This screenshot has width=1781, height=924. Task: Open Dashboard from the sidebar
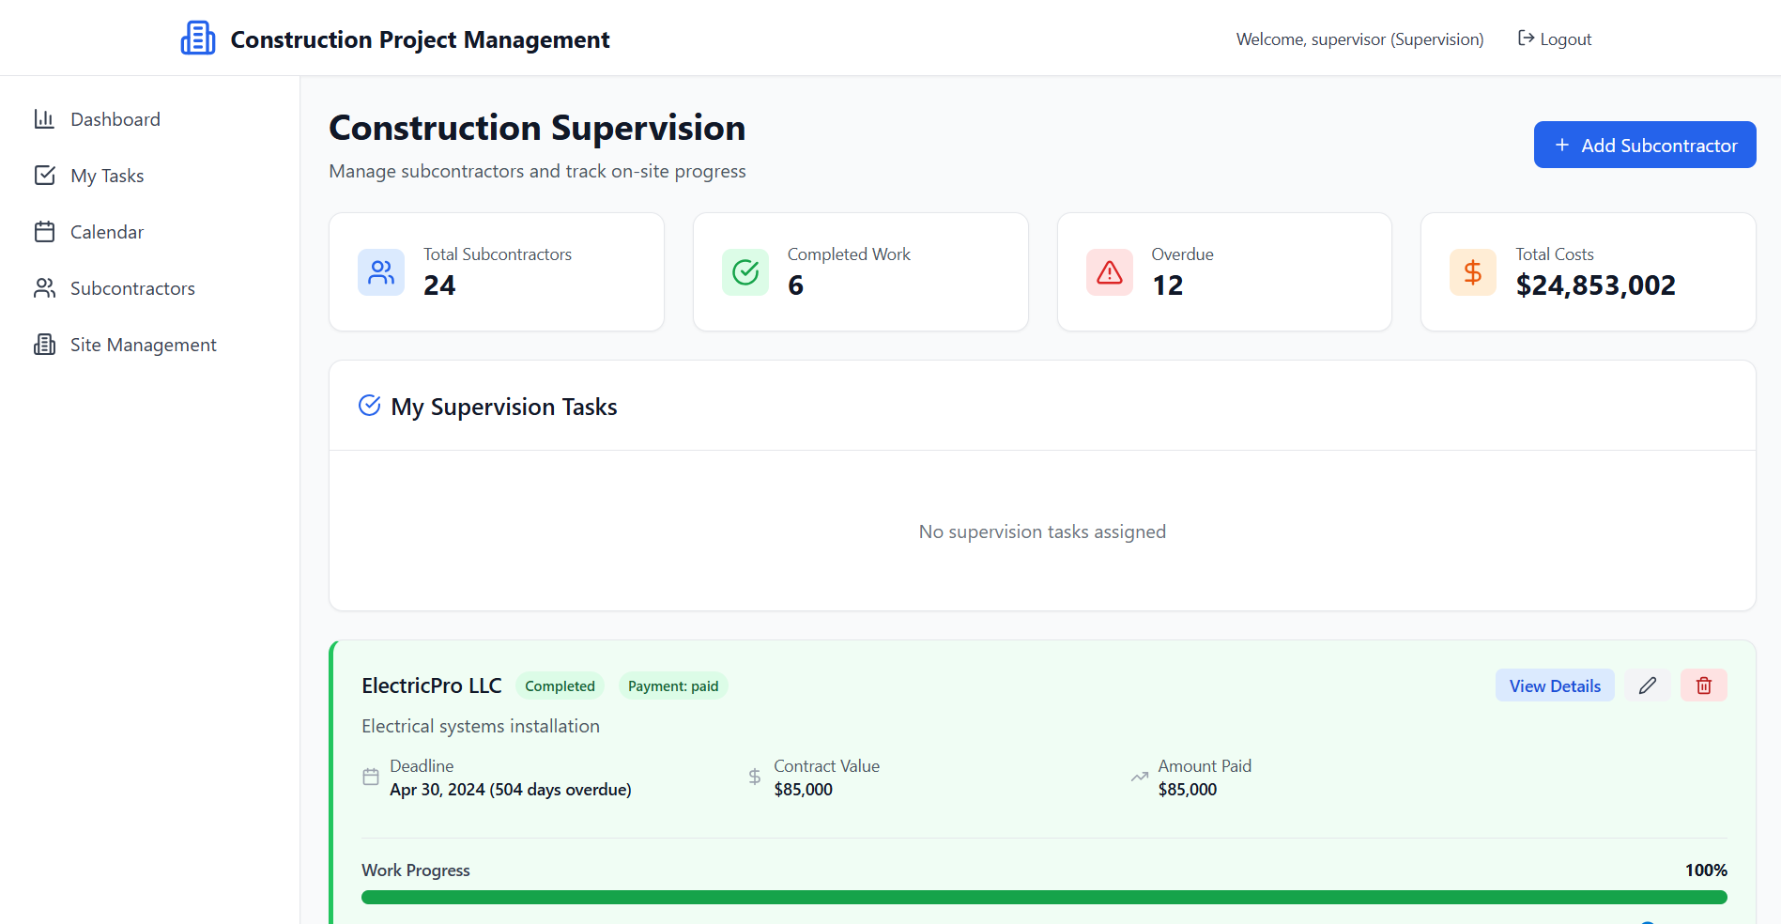115,119
